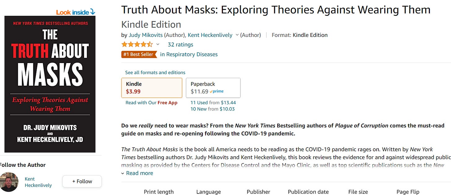This screenshot has width=451, height=195.
Task: Open the 11 Used from $13.44 offers
Action: point(213,103)
